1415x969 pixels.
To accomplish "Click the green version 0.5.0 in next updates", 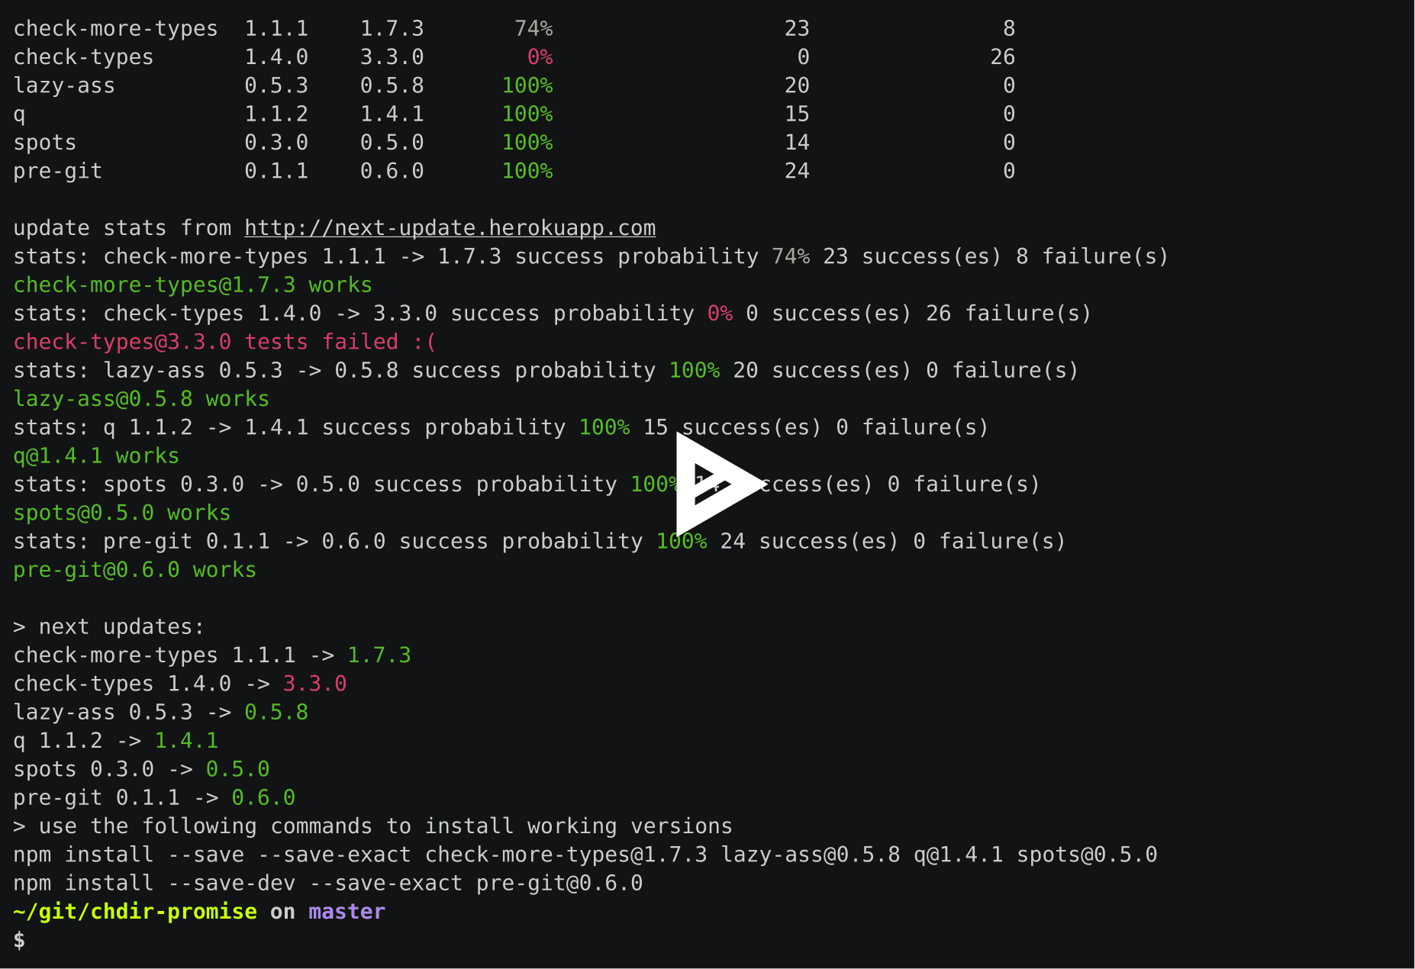I will 238,769.
